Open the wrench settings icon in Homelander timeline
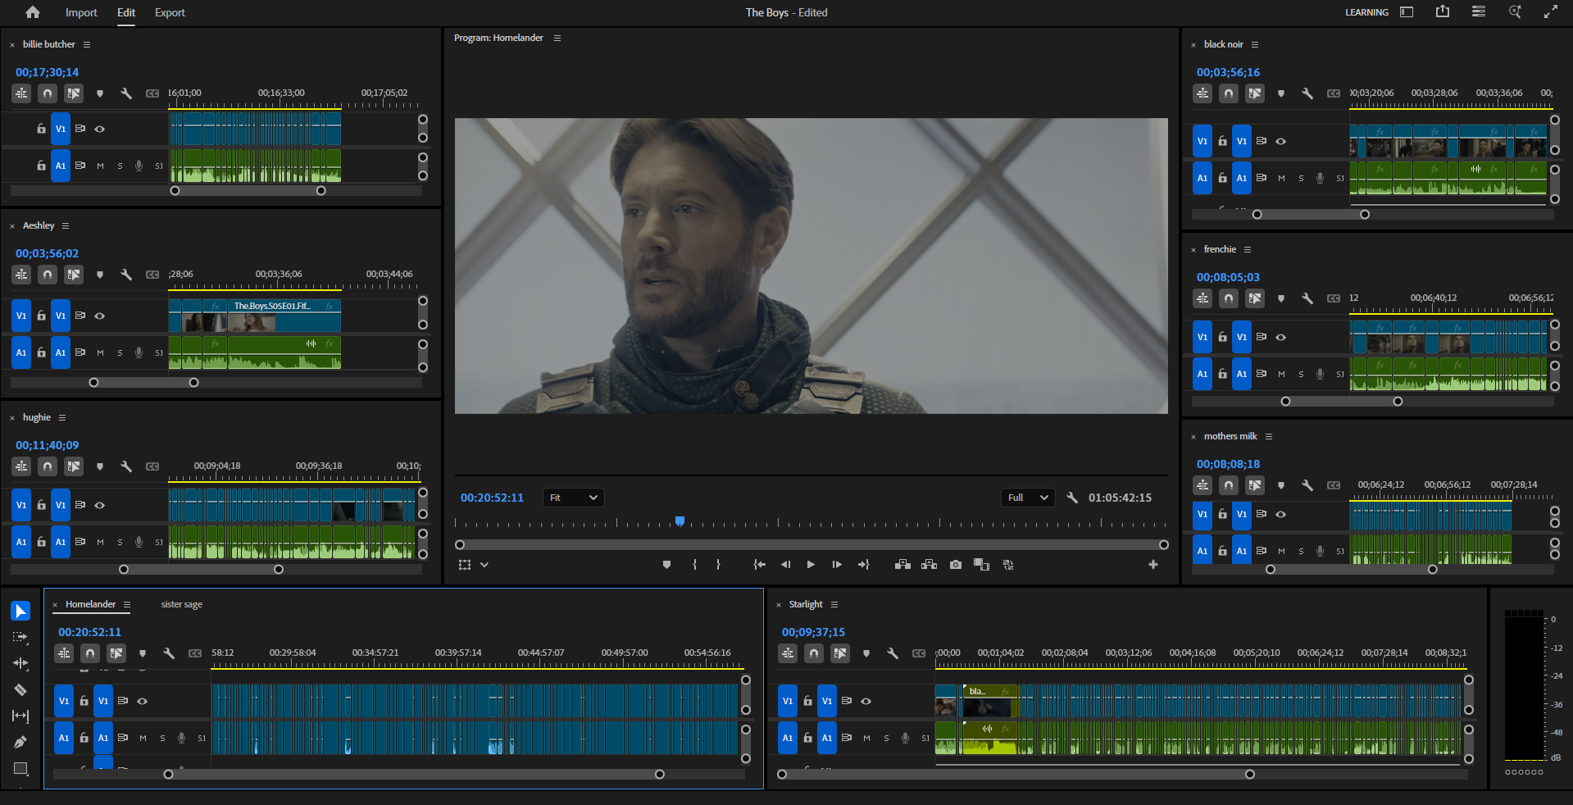The image size is (1573, 805). [170, 653]
